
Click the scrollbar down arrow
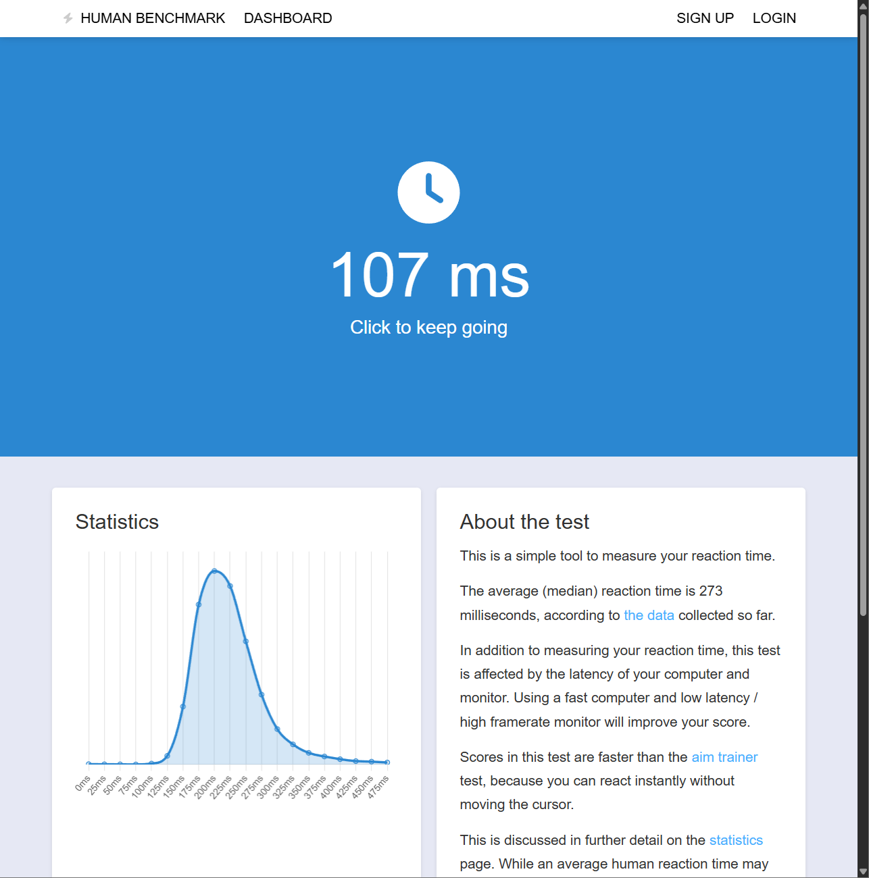863,872
